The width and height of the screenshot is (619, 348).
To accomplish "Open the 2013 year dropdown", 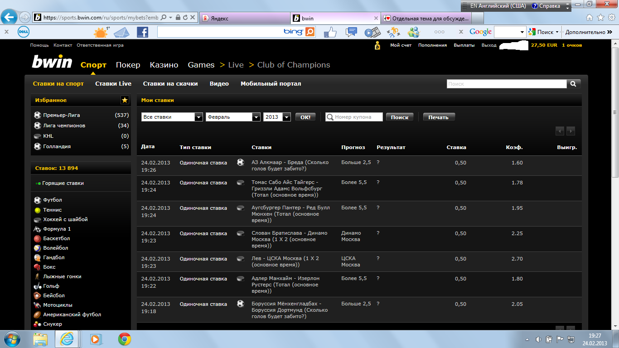I will click(286, 117).
